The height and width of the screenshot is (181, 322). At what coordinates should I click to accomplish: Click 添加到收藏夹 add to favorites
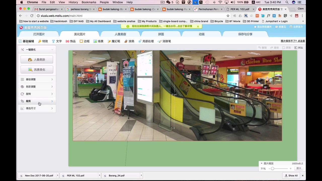pyautogui.click(x=263, y=27)
